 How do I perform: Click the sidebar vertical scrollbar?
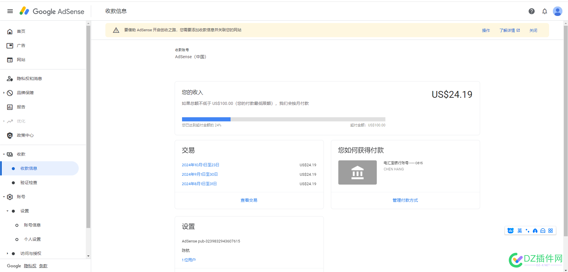click(88, 127)
